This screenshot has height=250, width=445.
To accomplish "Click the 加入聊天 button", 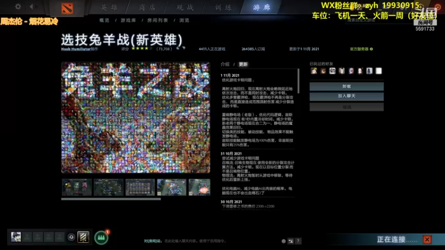I will (347, 96).
